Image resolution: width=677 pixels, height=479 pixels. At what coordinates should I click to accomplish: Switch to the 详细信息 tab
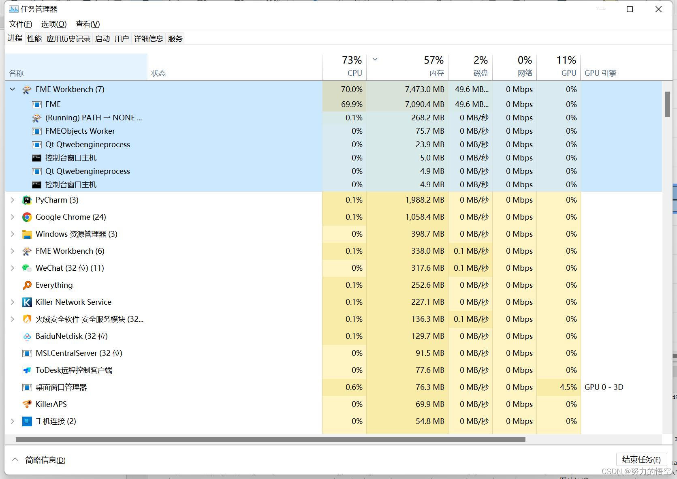[149, 38]
